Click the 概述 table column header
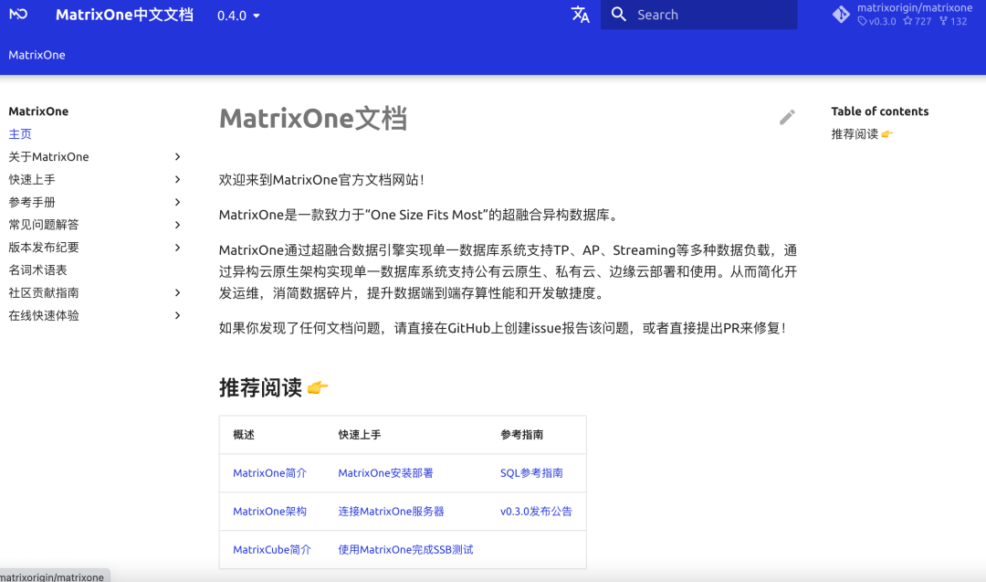The width and height of the screenshot is (986, 582). click(244, 435)
